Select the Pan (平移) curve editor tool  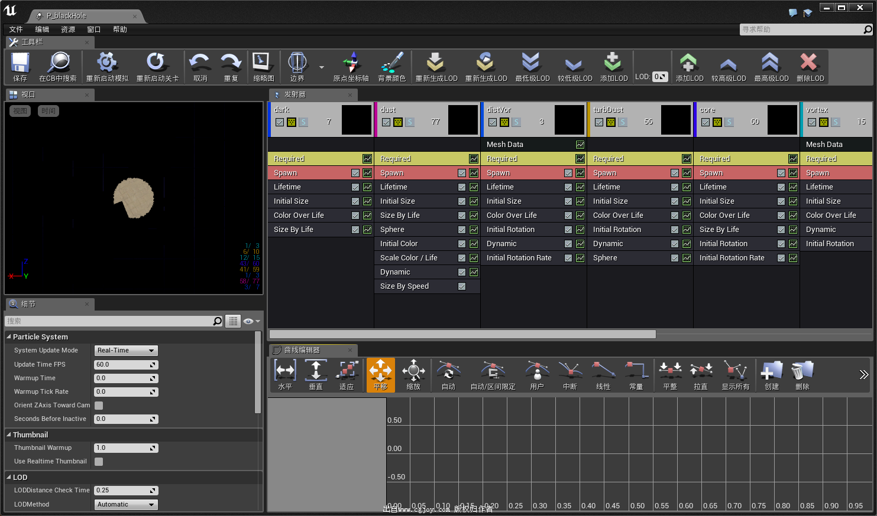click(380, 372)
